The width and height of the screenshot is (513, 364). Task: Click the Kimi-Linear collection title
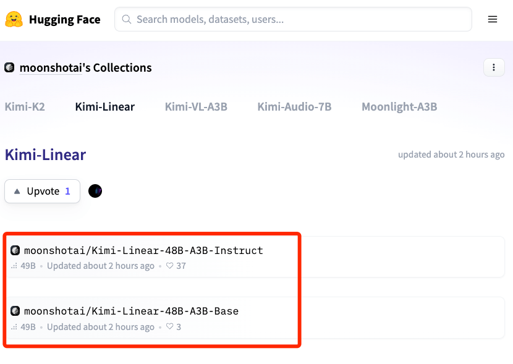(x=45, y=154)
